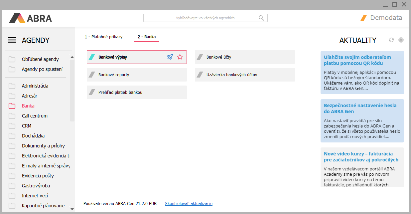The image size is (411, 214).
Task: Open the QR kód payment news article
Action: coord(357,60)
